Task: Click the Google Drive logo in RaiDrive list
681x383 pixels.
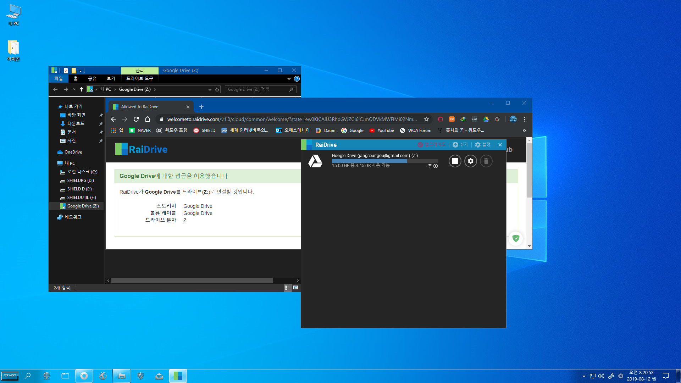Action: coord(315,161)
